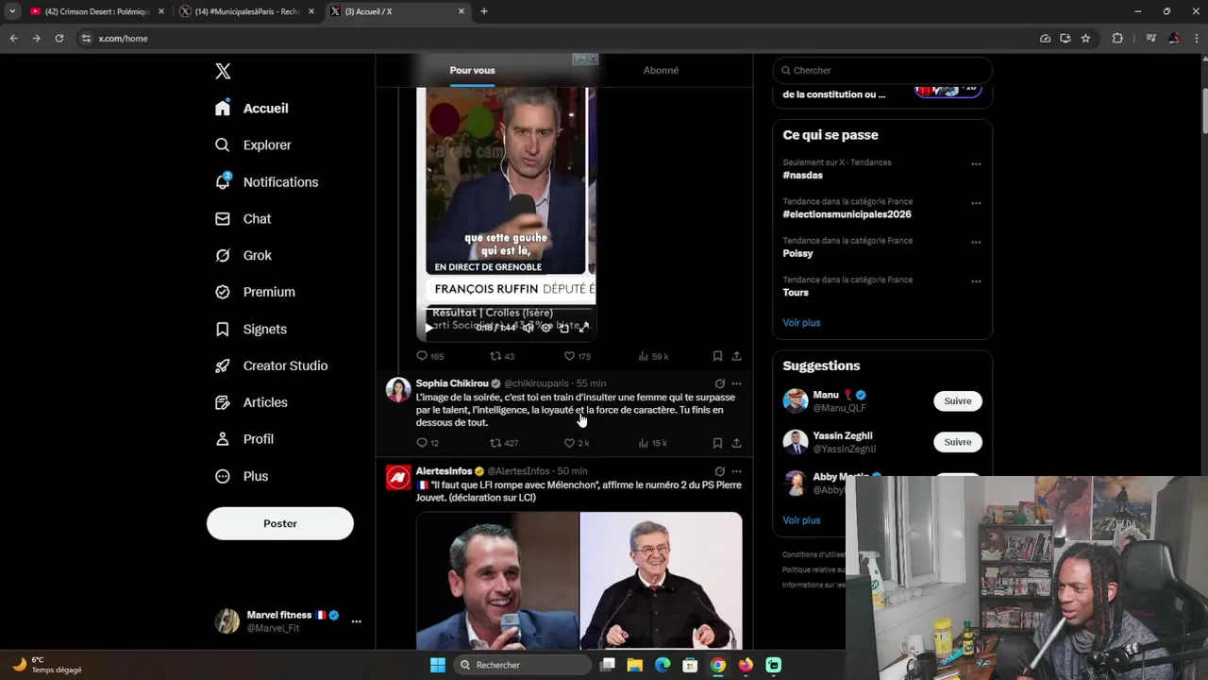
Task: Click AlertesInfos display name
Action: 444,471
